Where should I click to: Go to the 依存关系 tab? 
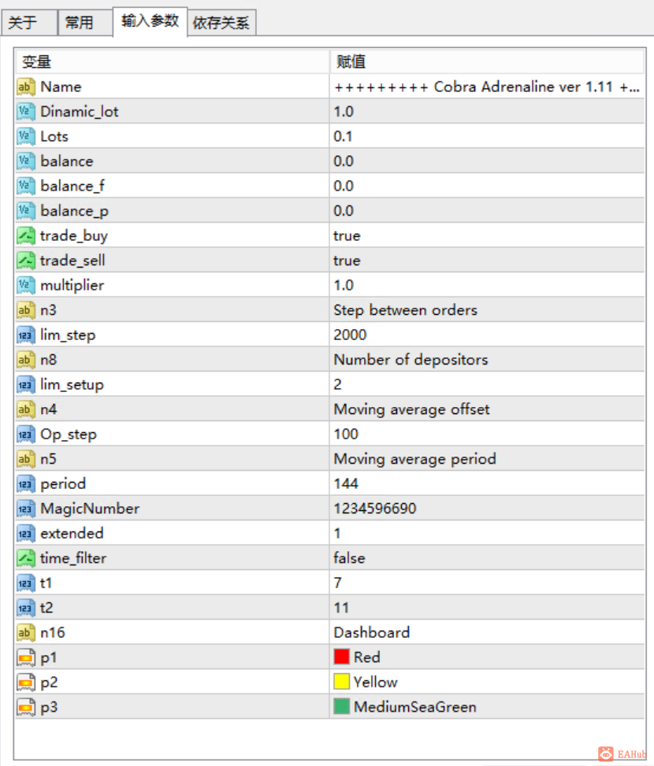click(x=221, y=23)
